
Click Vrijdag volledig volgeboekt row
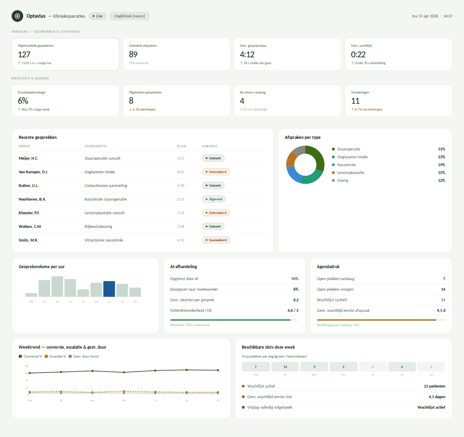[344, 407]
